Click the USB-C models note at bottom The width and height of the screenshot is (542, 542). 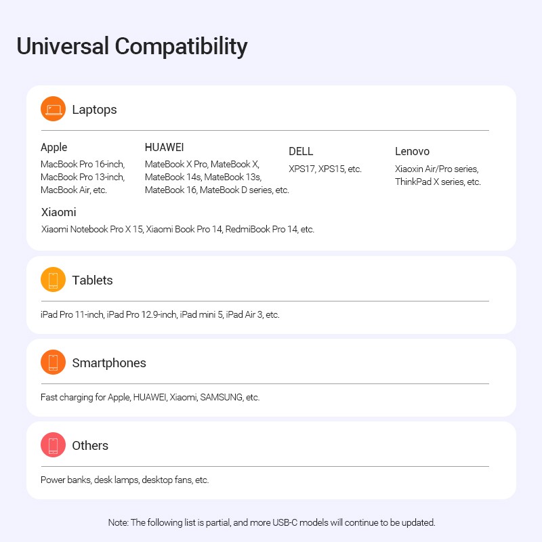[x=271, y=522]
